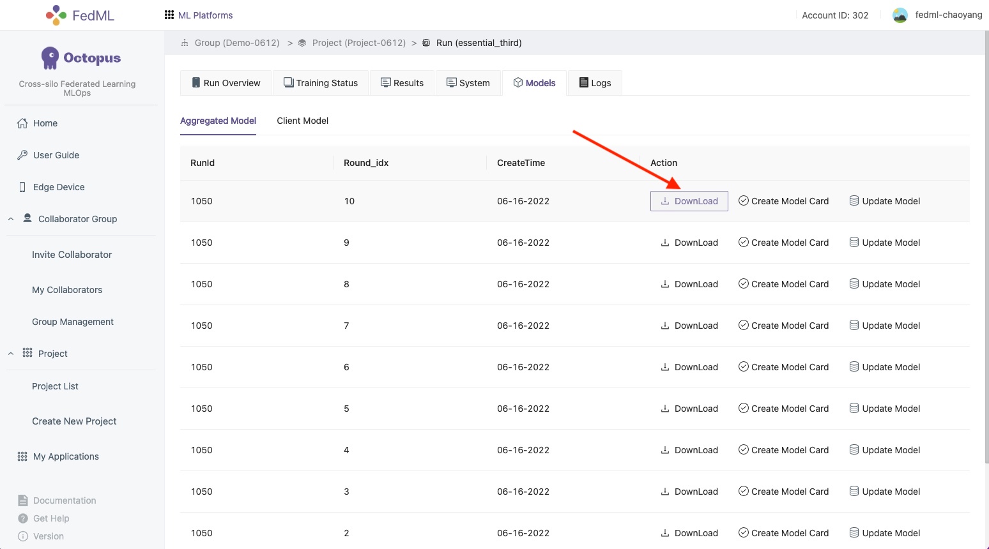Click the FedML logo icon
The image size is (989, 549).
(x=56, y=15)
